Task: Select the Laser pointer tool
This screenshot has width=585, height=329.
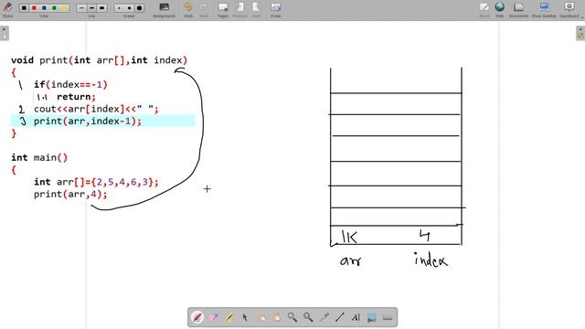Action: (324, 317)
